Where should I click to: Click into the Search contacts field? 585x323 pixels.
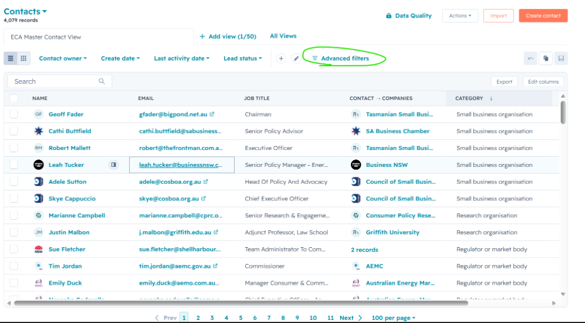point(60,81)
